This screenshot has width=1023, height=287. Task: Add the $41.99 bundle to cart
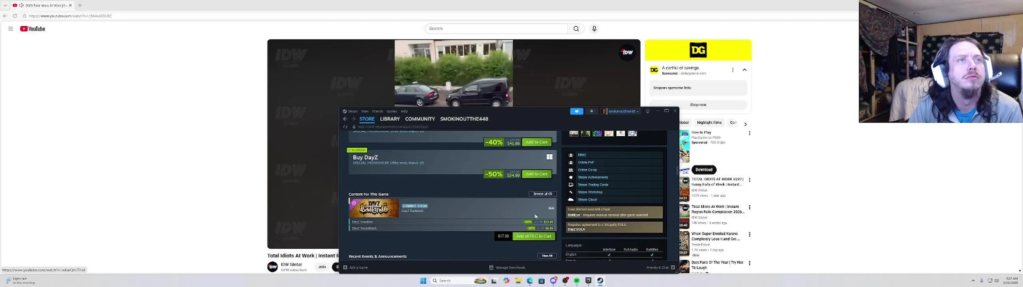pyautogui.click(x=537, y=142)
